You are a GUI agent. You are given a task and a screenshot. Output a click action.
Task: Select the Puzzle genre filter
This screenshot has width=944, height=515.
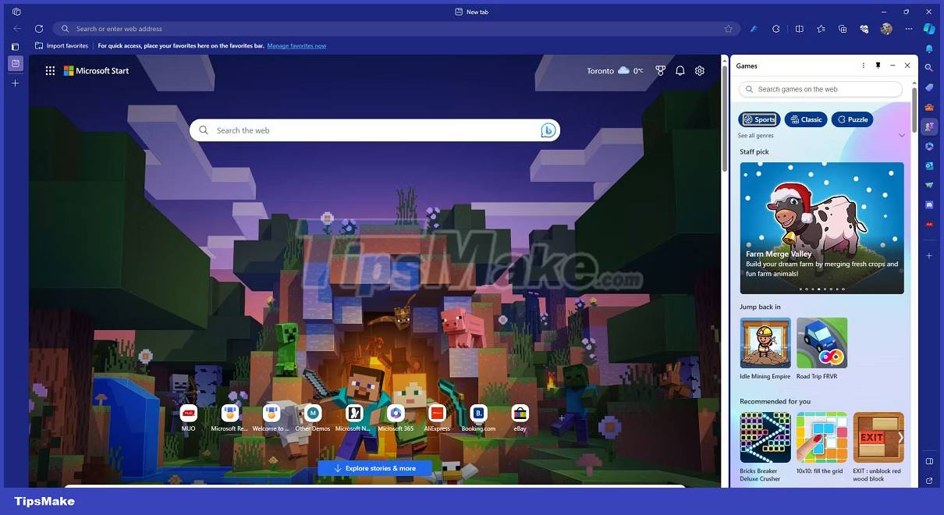coord(852,119)
